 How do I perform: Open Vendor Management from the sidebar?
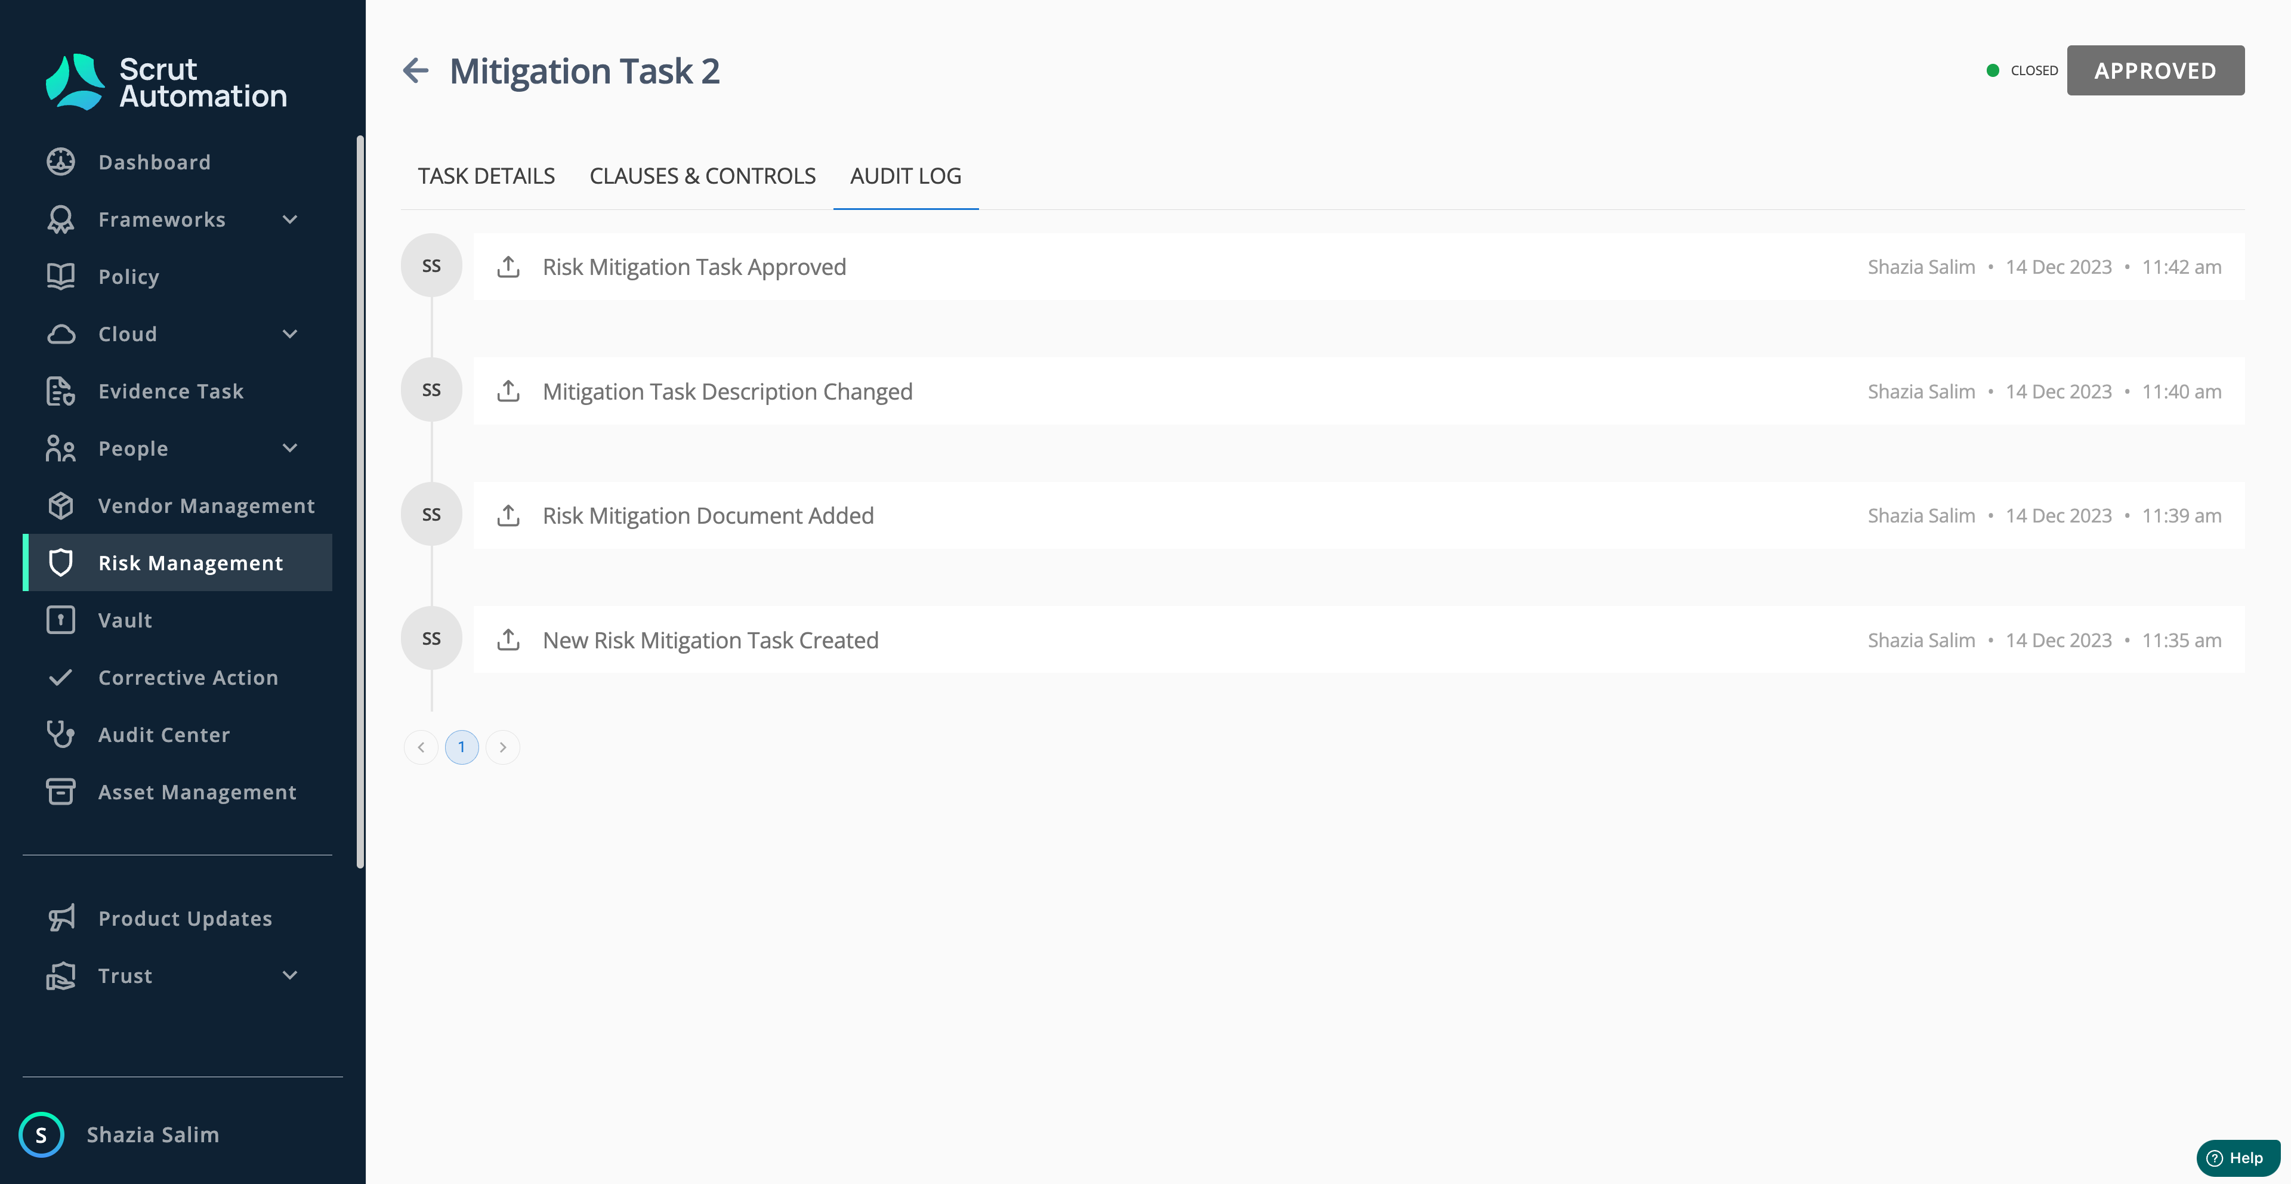point(177,506)
